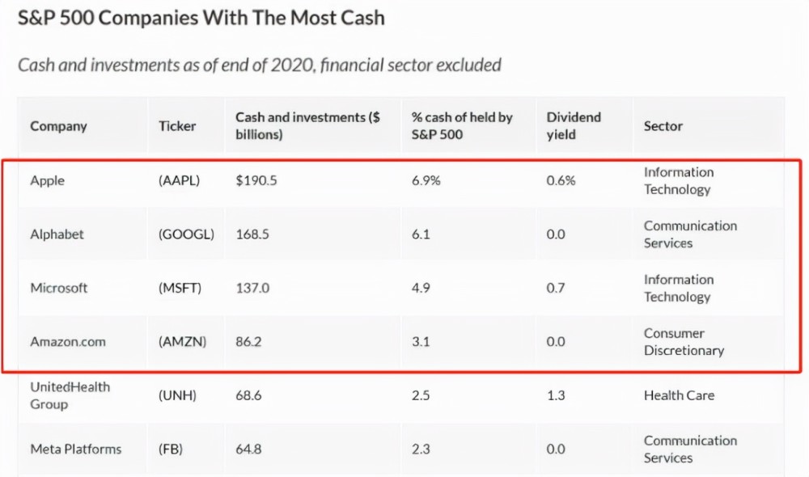Click the Microsoft row name
The image size is (809, 477).
58,288
